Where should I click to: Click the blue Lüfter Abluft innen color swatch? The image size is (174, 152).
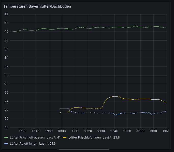tap(6, 144)
